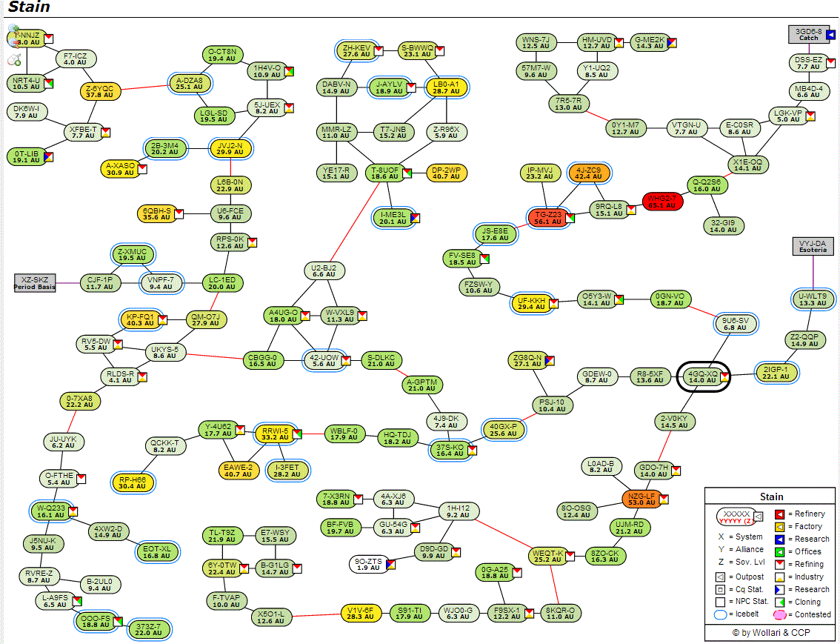840x644 pixels.
Task: Open the LC-1ED system node
Action: (x=222, y=283)
